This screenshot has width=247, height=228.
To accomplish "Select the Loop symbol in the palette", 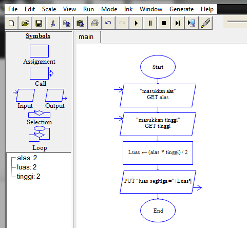I will point(39,134).
